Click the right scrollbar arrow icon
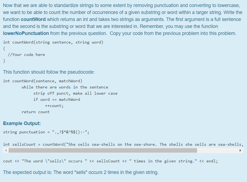Image resolution: width=247 pixels, height=182 pixels. 240,150
